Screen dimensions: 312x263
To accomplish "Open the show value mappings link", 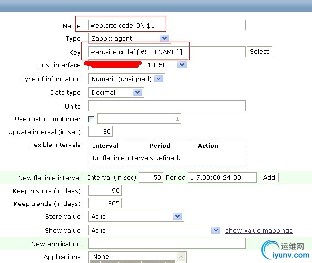I will coord(259,230).
